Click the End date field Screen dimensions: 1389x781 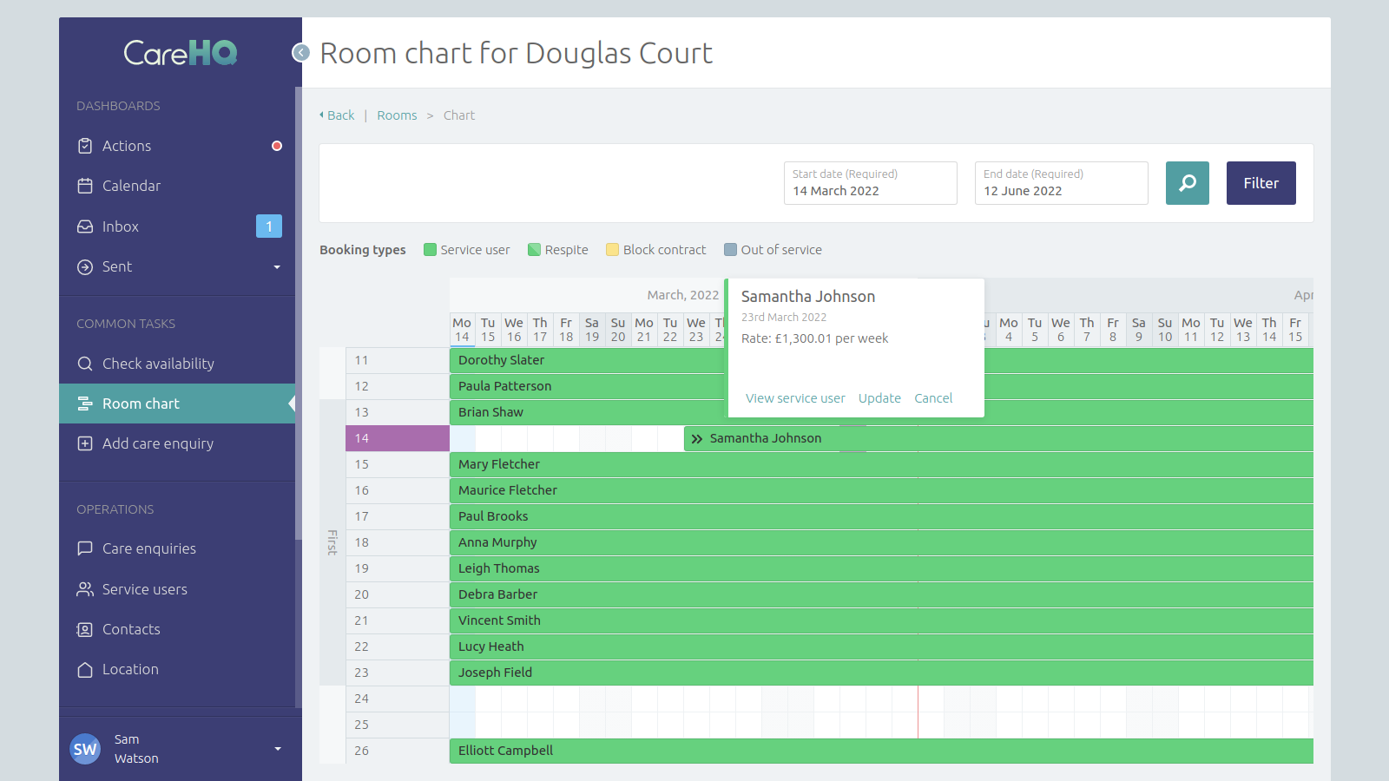coord(1062,183)
